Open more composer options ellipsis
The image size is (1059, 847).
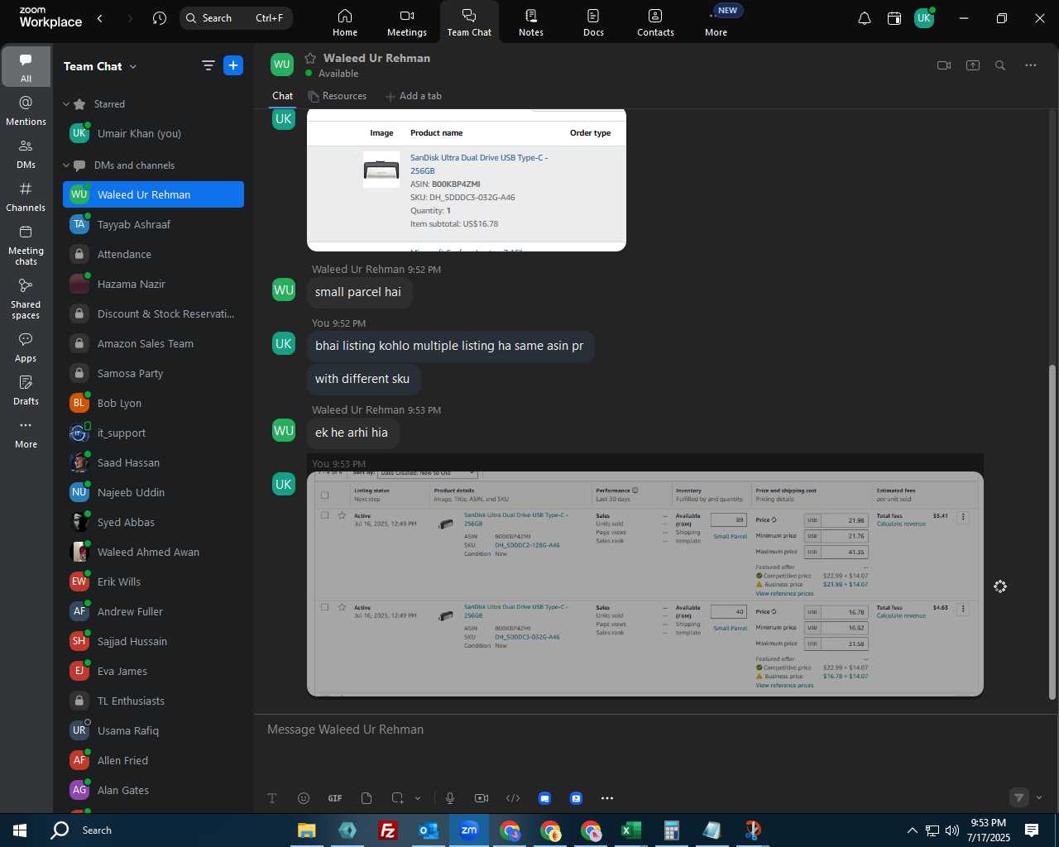[x=607, y=798]
